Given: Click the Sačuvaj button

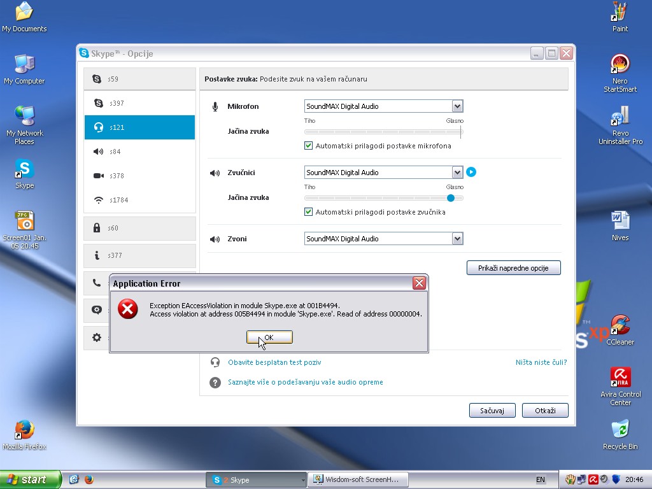Looking at the screenshot, I should pos(492,411).
